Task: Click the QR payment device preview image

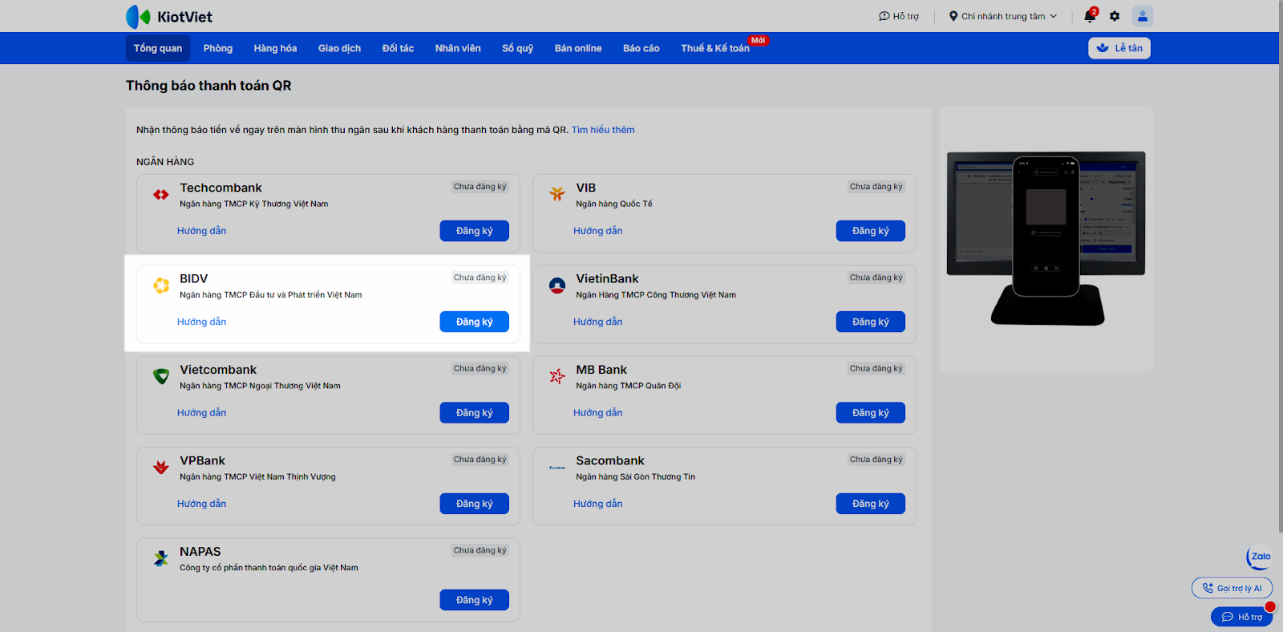Action: pos(1046,239)
